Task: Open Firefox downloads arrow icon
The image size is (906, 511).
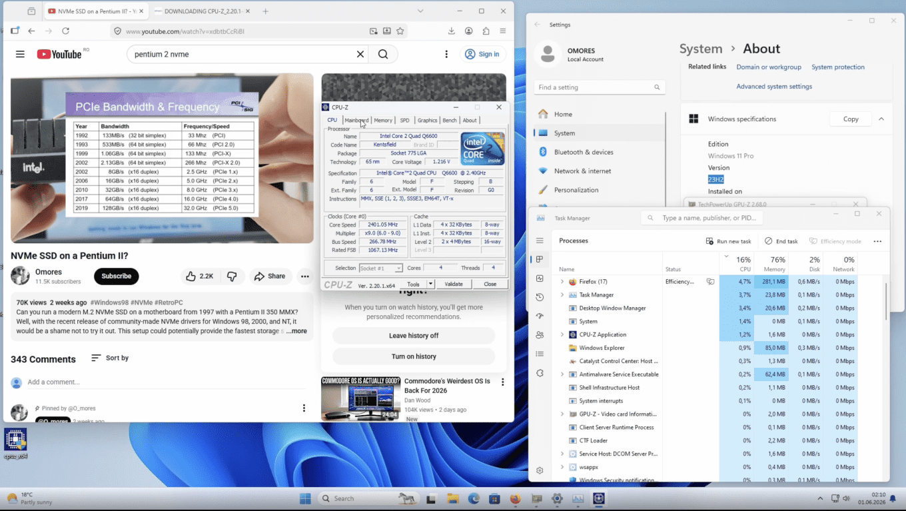Action: 452,31
